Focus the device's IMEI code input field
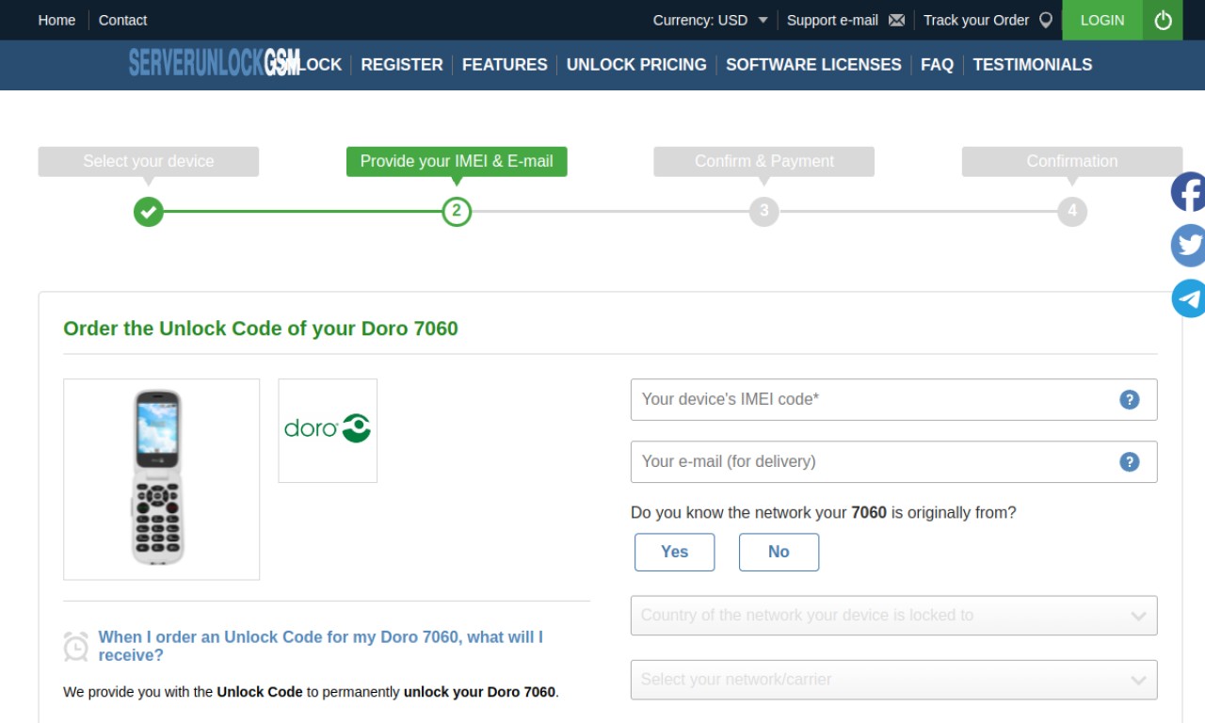The width and height of the screenshot is (1205, 723). point(893,399)
